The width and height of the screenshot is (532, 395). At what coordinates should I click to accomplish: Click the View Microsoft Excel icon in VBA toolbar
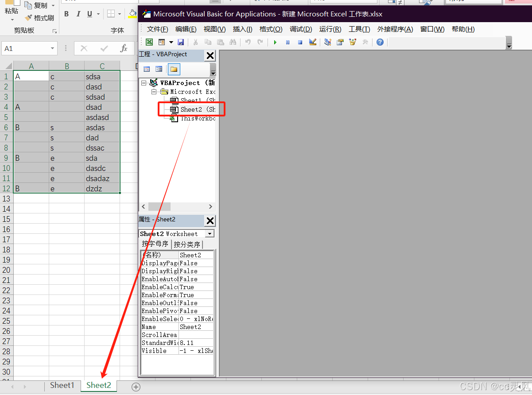[x=149, y=42]
